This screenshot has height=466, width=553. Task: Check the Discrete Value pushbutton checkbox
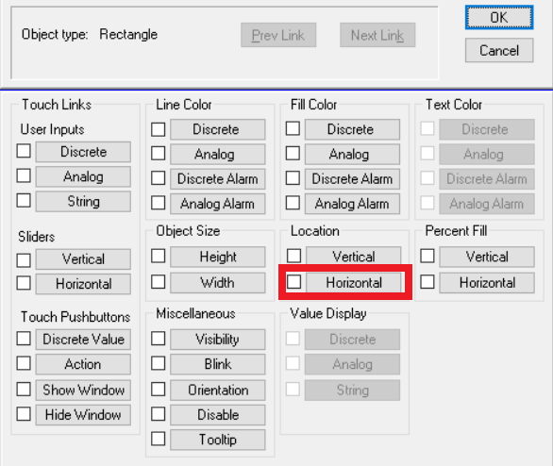click(x=24, y=339)
